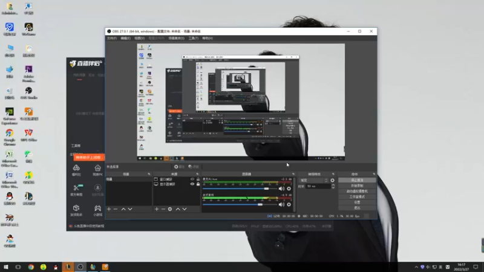This screenshot has width=484, height=272.
Task: Open Windows notification center icon
Action: [476, 267]
